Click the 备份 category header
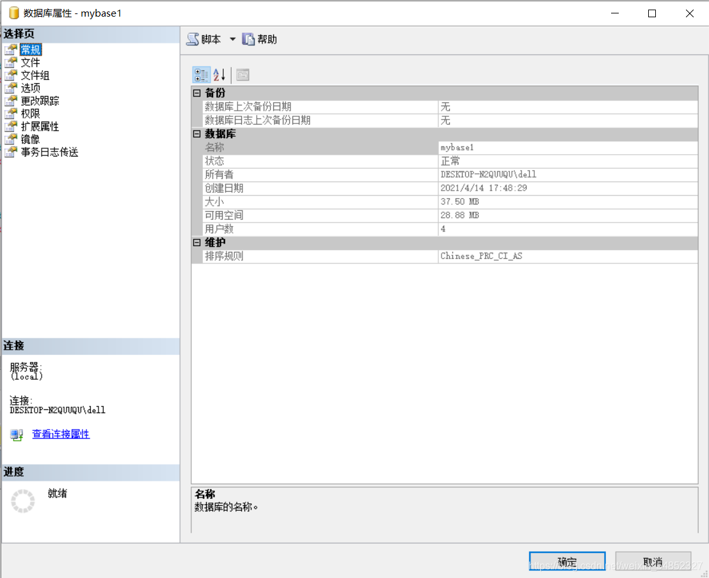Screen dimensions: 709x578 coord(445,93)
